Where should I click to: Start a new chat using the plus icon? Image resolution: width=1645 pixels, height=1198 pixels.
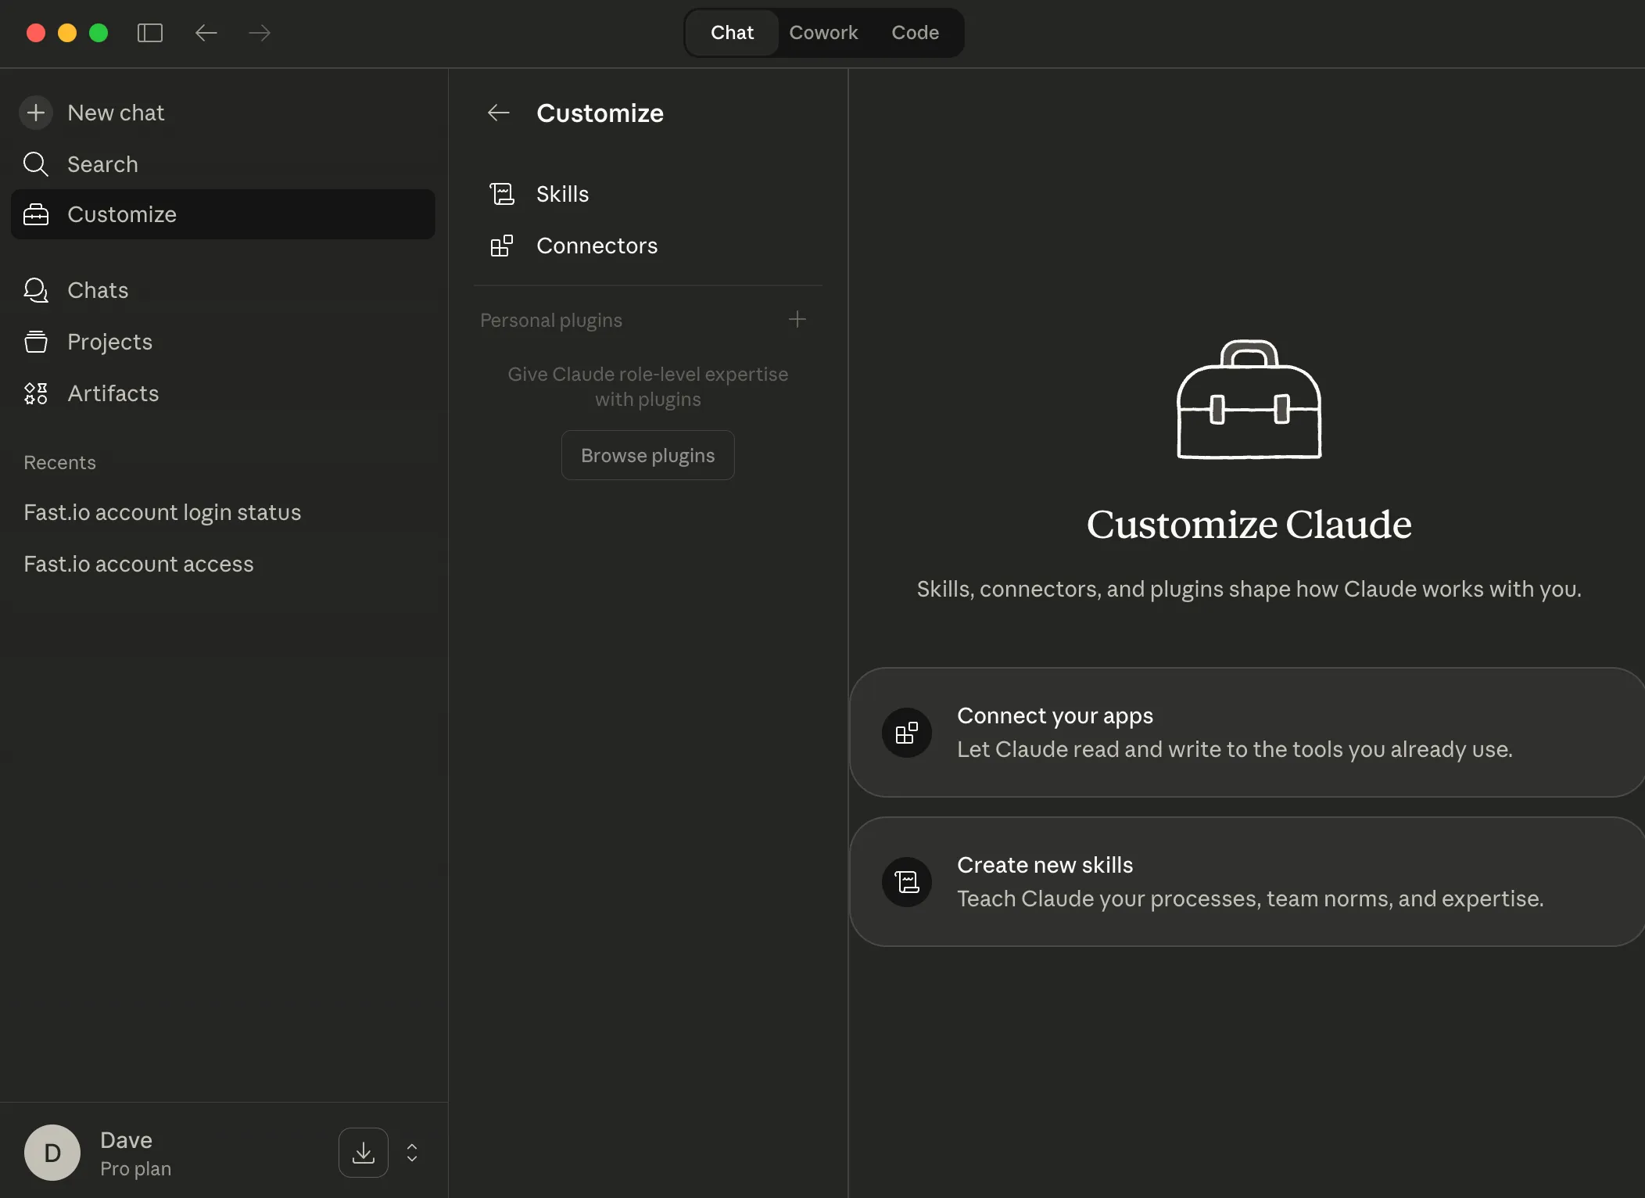pyautogui.click(x=36, y=113)
